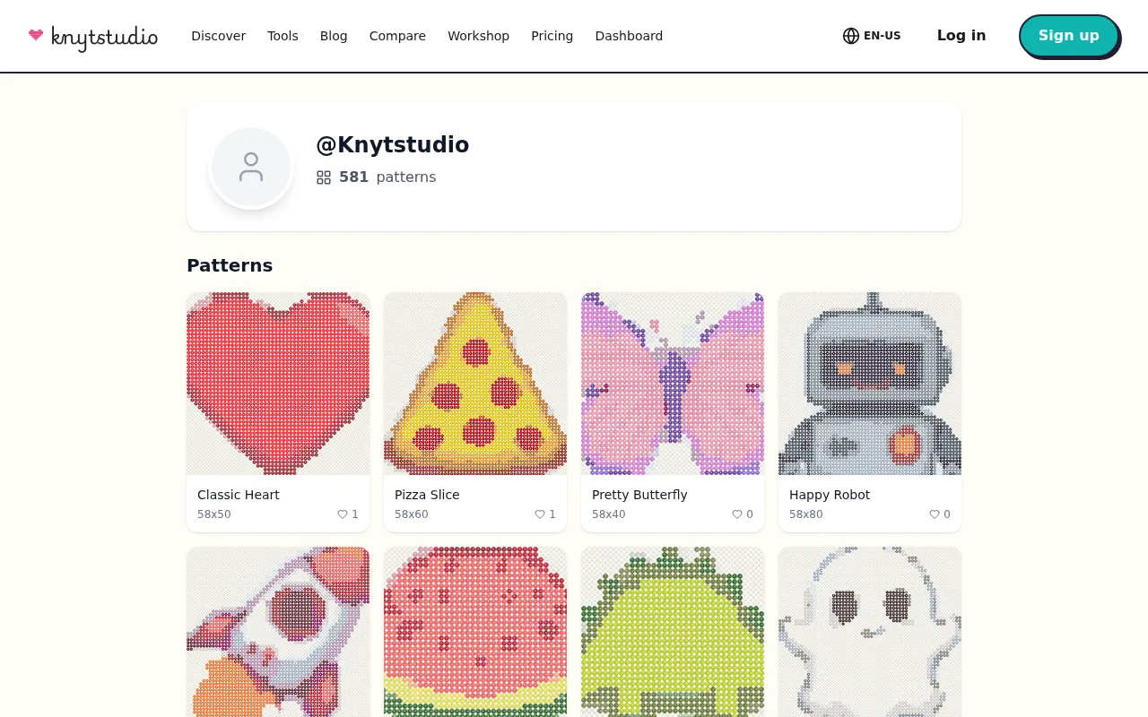Click the knytstudio wordmark
Viewport: 1148px width, 717px height.
104,38
